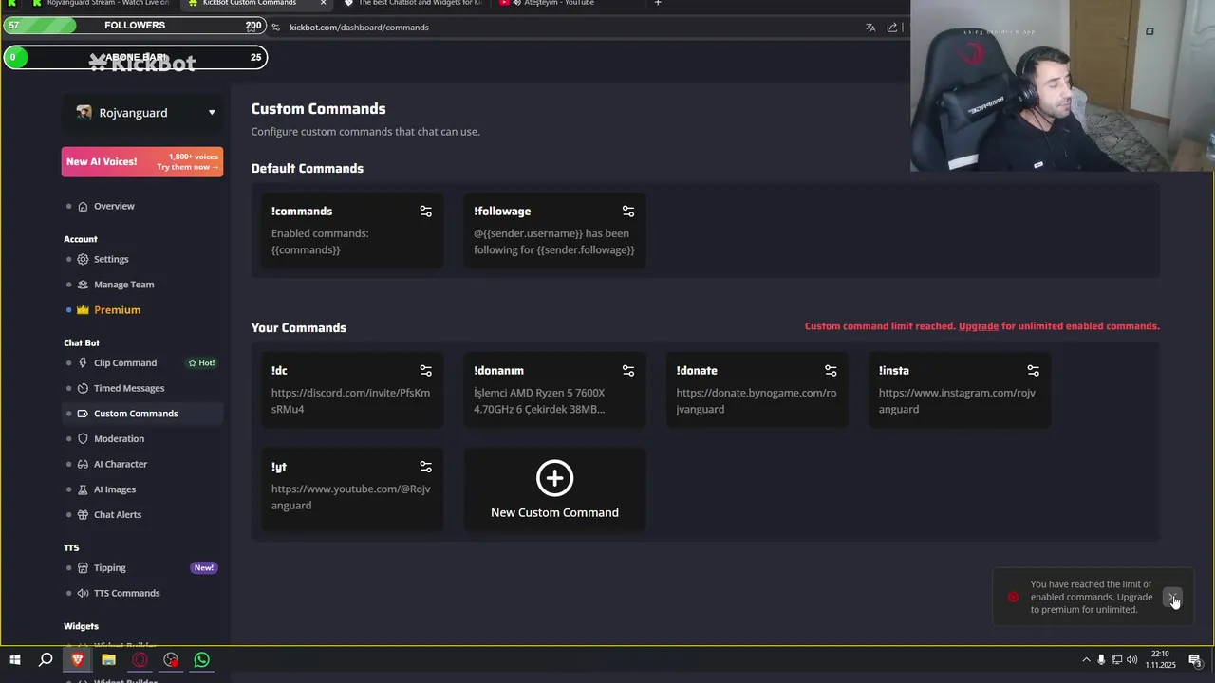Open the Custom Commands sidebar item
Screen dimensions: 1215x683
tap(143, 414)
